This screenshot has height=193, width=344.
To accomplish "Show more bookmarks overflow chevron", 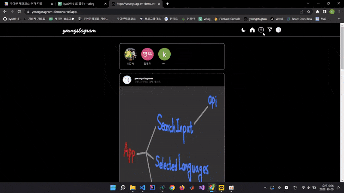I will 339,19.
